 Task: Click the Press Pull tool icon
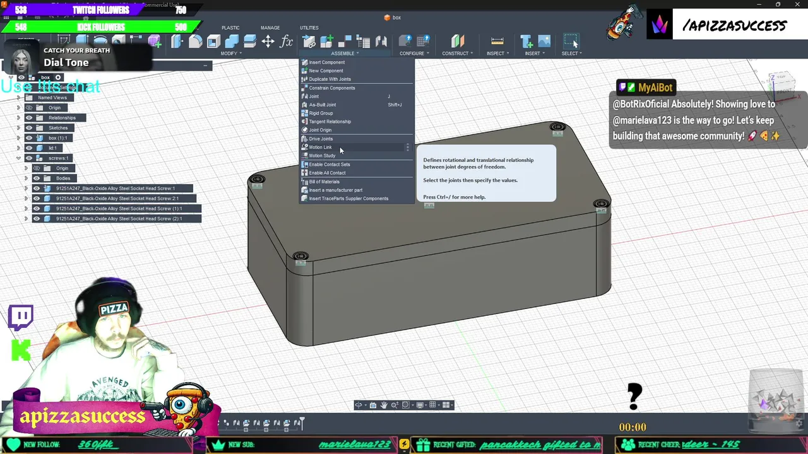[x=177, y=42]
